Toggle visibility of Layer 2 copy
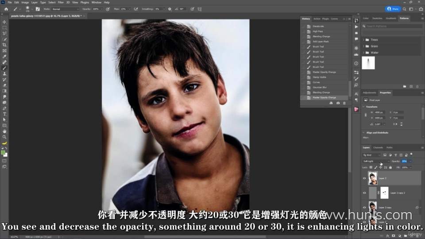The image size is (425, 239). click(x=364, y=208)
